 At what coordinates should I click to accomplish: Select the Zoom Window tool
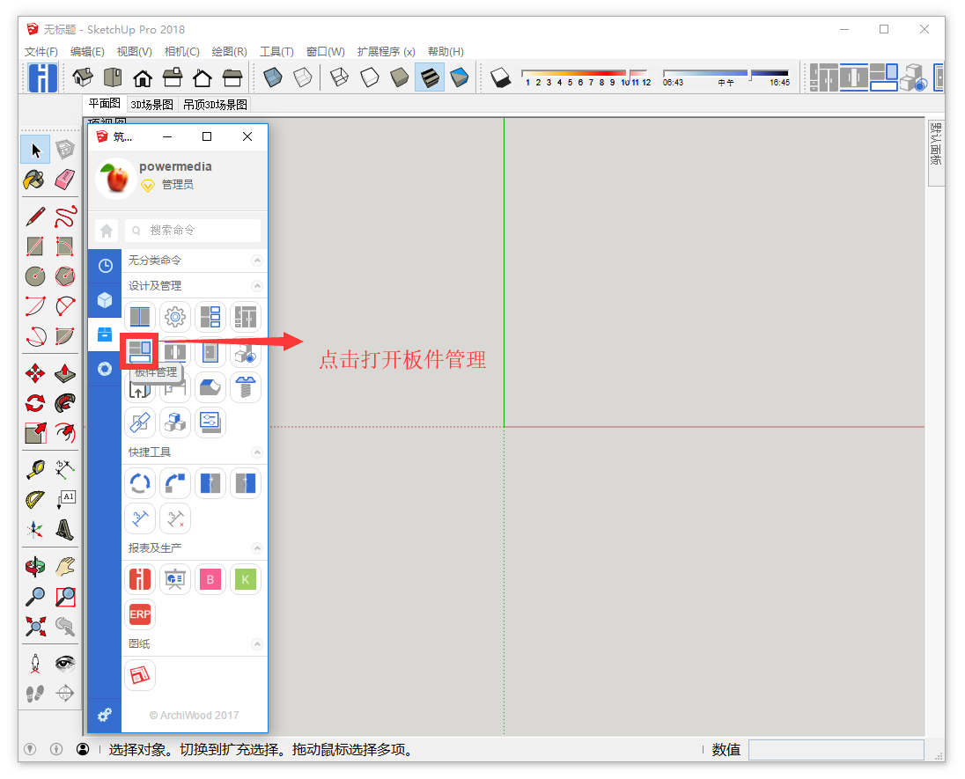(65, 597)
